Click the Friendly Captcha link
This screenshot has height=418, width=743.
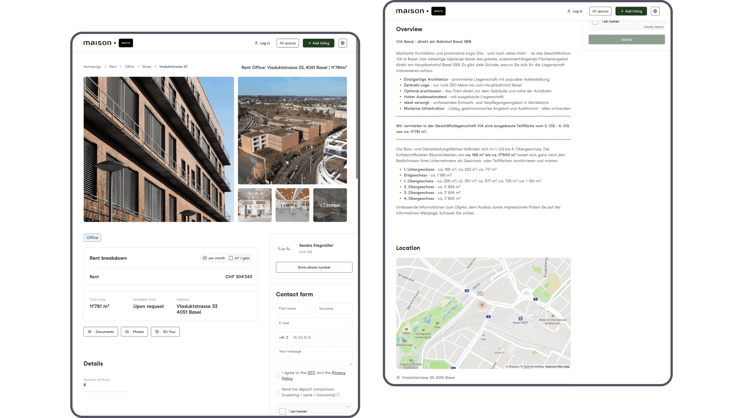click(654, 27)
